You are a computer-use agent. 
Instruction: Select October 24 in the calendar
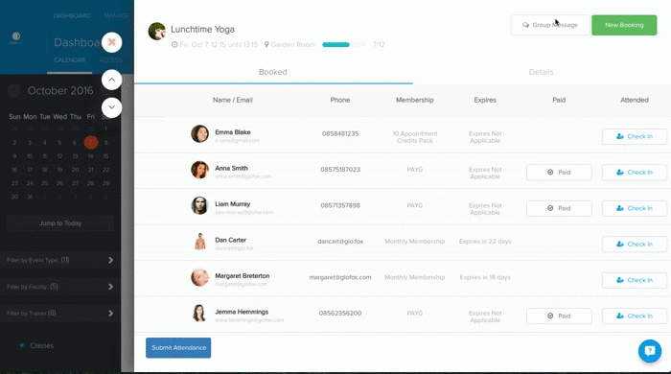[30, 183]
